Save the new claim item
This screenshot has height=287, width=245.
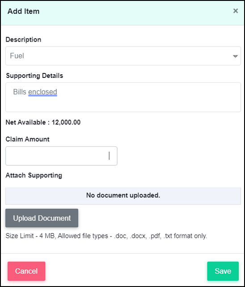click(223, 271)
